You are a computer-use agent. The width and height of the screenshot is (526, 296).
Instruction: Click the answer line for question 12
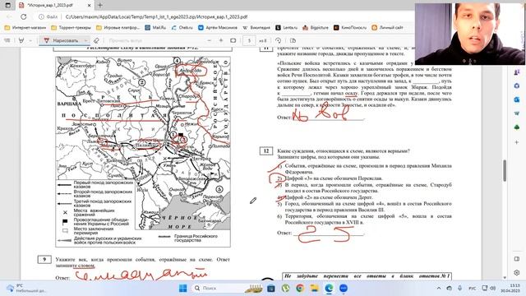(329, 234)
